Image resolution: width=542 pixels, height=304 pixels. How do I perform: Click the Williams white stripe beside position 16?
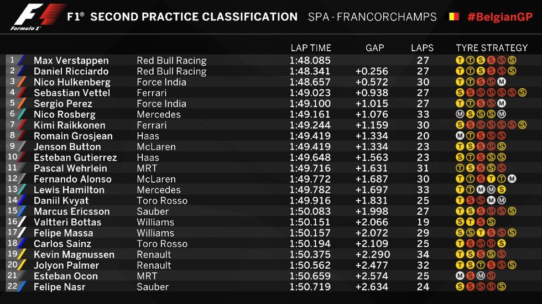22,222
